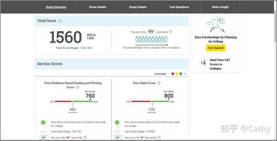Open the Test Questions tab
Image resolution: width=277 pixels, height=141 pixels.
[x=179, y=7]
